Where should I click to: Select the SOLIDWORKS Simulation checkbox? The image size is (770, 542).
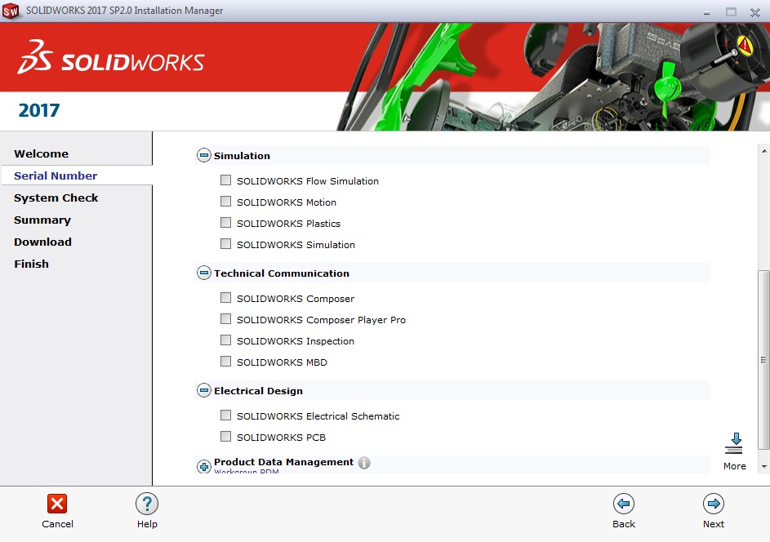226,243
